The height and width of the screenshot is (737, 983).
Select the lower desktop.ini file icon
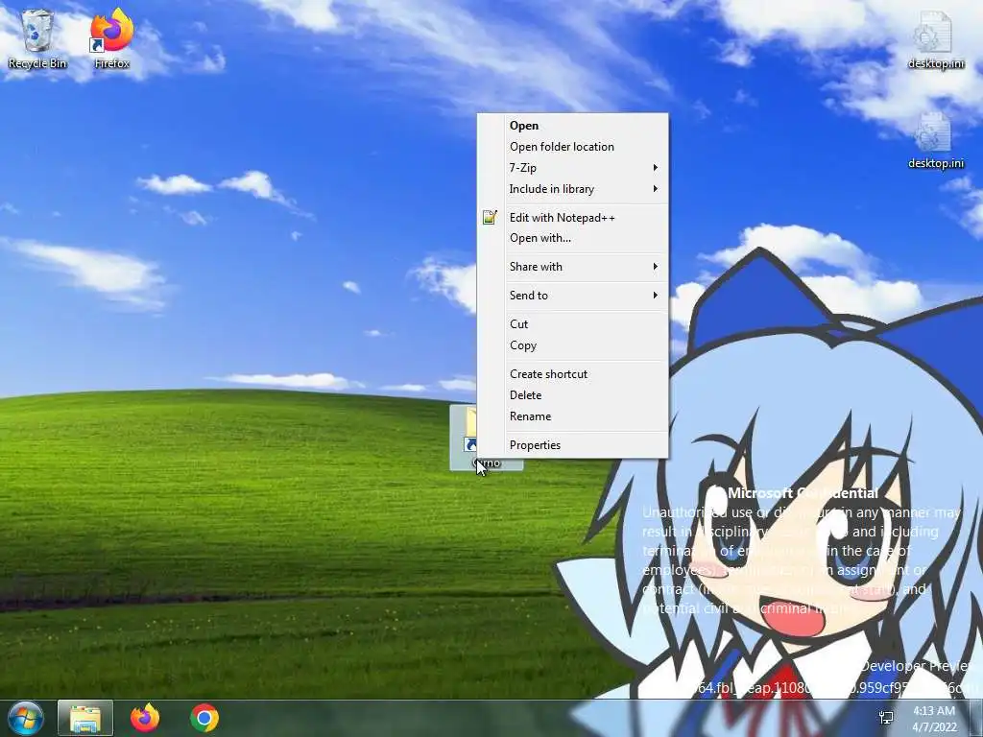pos(935,140)
